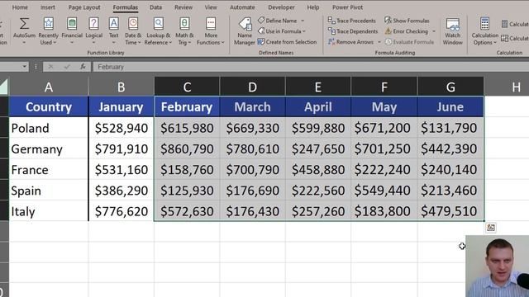Image resolution: width=529 pixels, height=297 pixels.
Task: Click Define Name button
Action: (x=278, y=21)
